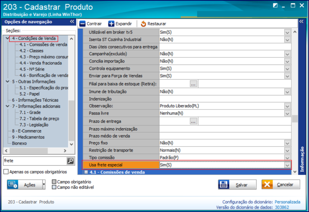Open the Isenta ST Cozinha Industrial dropdown
The width and height of the screenshot is (309, 212).
(x=287, y=40)
